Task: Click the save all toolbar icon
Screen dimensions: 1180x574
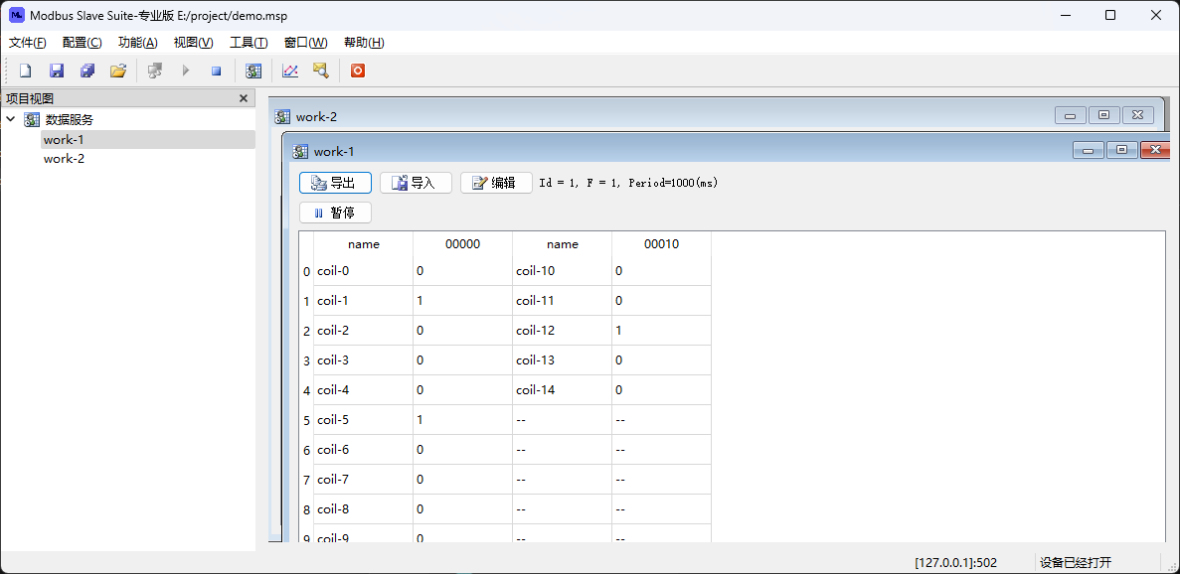Action: 87,71
